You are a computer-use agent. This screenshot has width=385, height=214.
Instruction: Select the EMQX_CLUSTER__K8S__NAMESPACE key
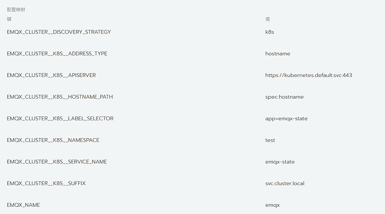pyautogui.click(x=53, y=140)
